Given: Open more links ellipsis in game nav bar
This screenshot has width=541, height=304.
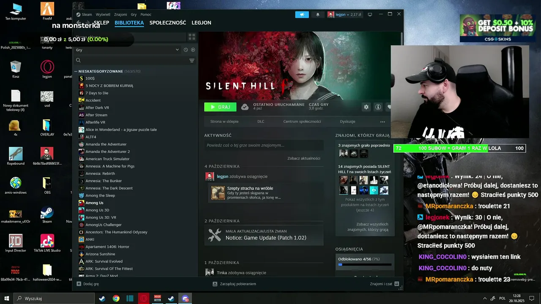Looking at the screenshot, I should coord(383,122).
